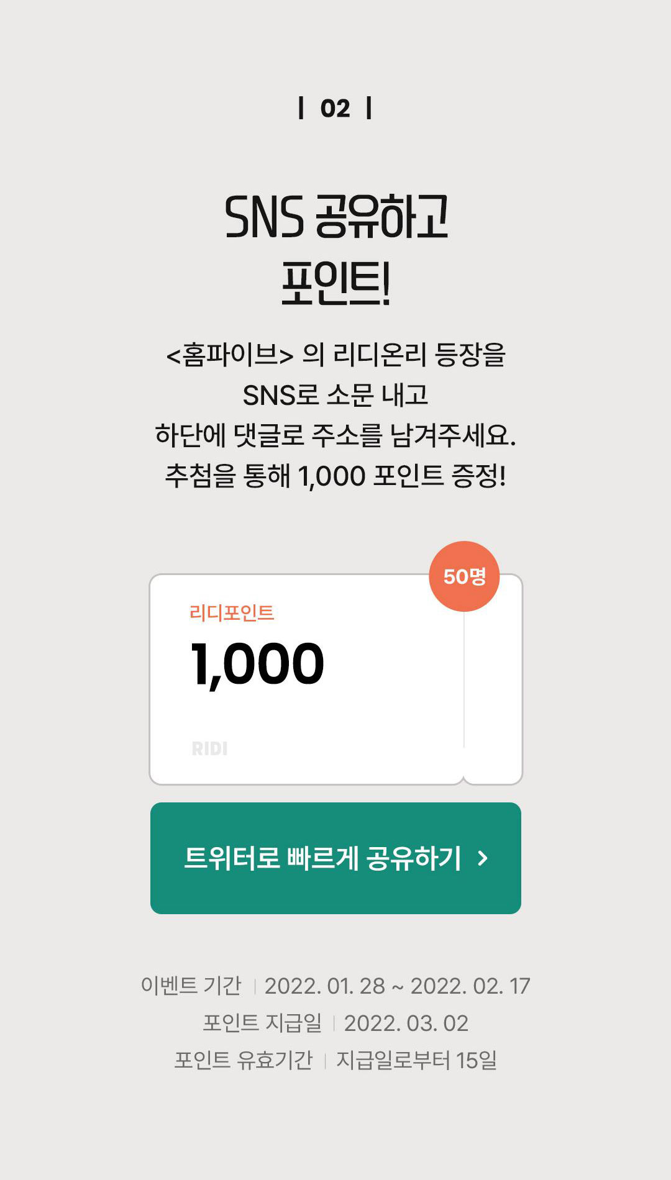Select the 리디포인트 label on the coupon
This screenshot has height=1180, width=671.
click(x=232, y=613)
